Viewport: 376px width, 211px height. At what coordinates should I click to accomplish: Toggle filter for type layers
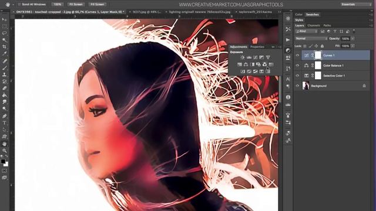pos(335,31)
